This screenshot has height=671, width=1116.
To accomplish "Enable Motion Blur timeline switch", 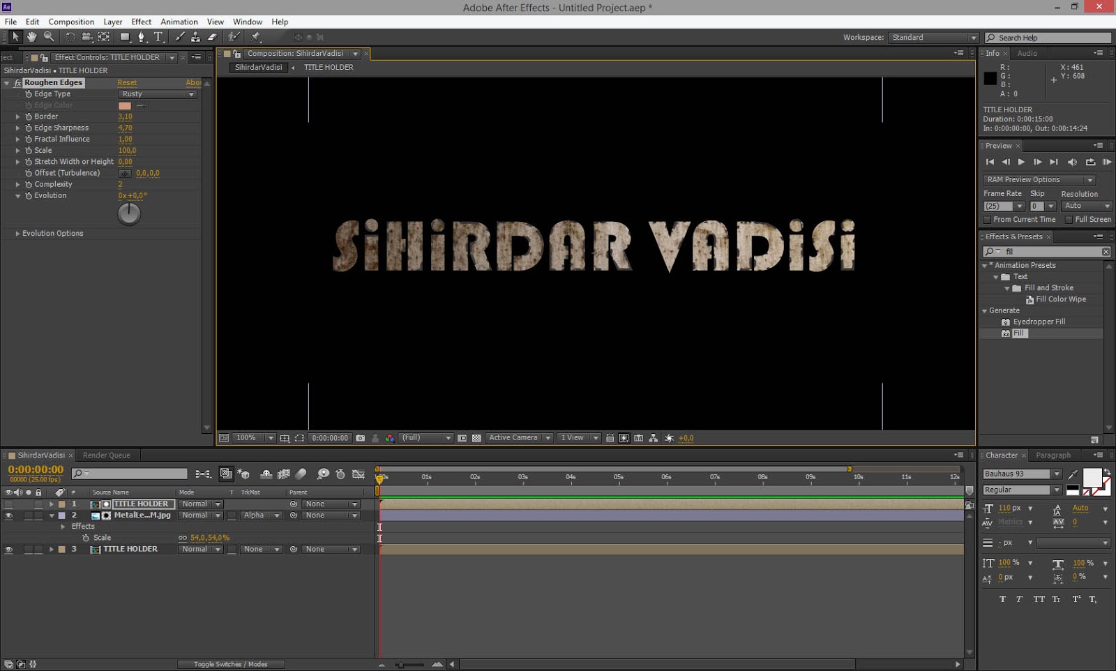I will (301, 474).
